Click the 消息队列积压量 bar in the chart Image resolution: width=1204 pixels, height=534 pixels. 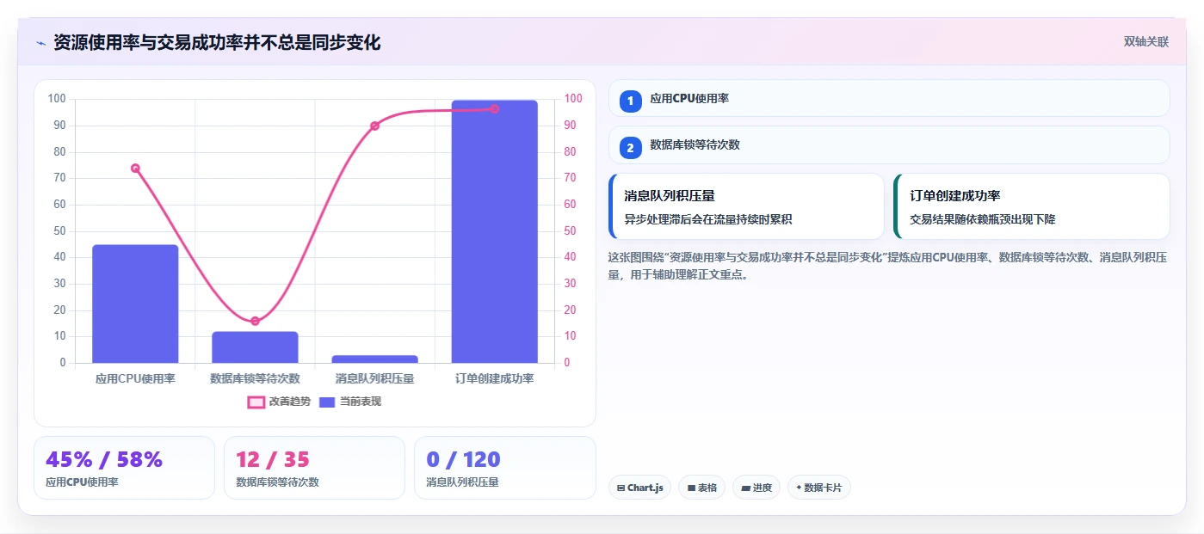374,359
